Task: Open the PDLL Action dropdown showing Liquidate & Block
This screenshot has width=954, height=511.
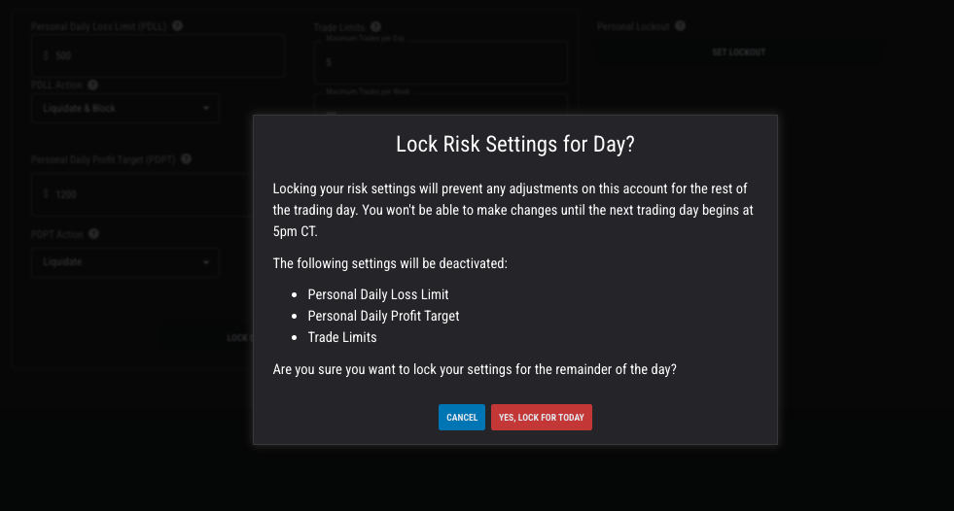Action: click(124, 109)
